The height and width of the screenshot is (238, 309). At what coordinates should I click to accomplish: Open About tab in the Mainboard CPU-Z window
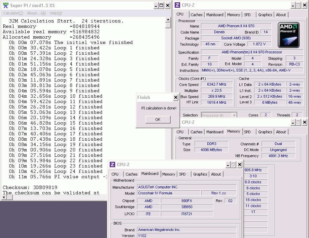coord(216,174)
